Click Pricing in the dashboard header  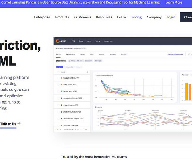pos(97,41)
